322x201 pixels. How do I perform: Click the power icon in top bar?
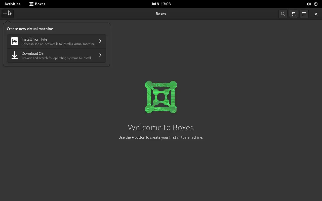pyautogui.click(x=316, y=4)
